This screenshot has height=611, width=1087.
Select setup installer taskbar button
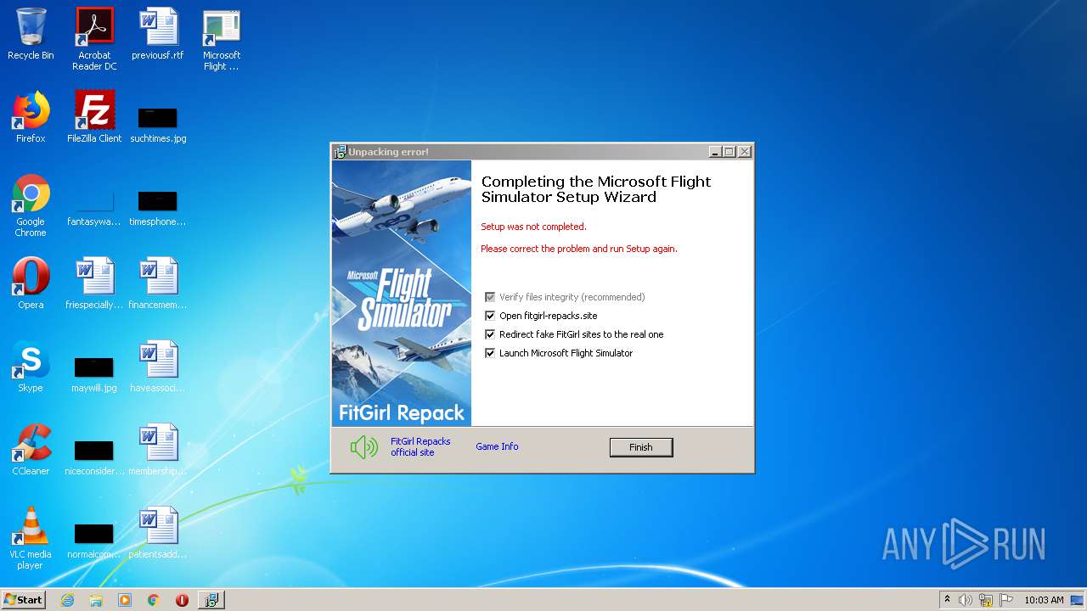coord(211,600)
